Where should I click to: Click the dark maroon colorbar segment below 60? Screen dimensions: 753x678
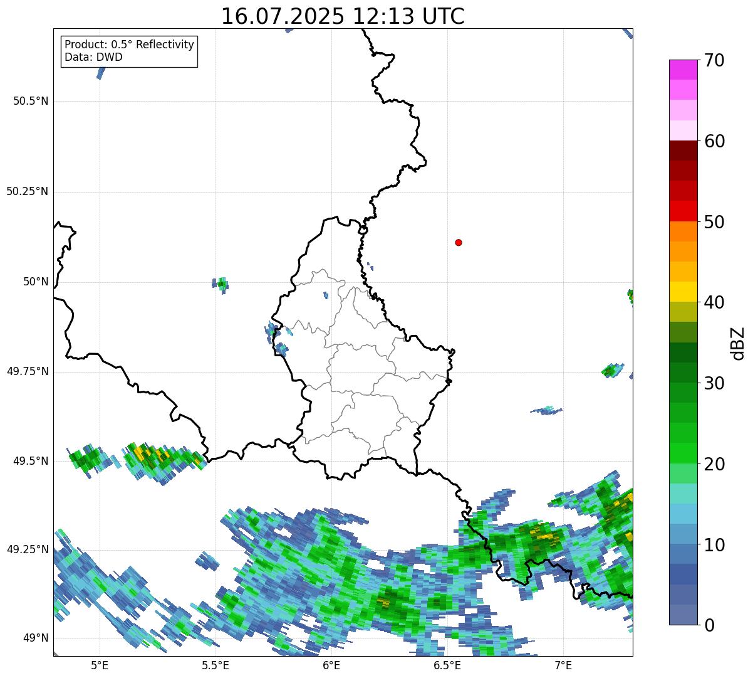click(x=683, y=151)
